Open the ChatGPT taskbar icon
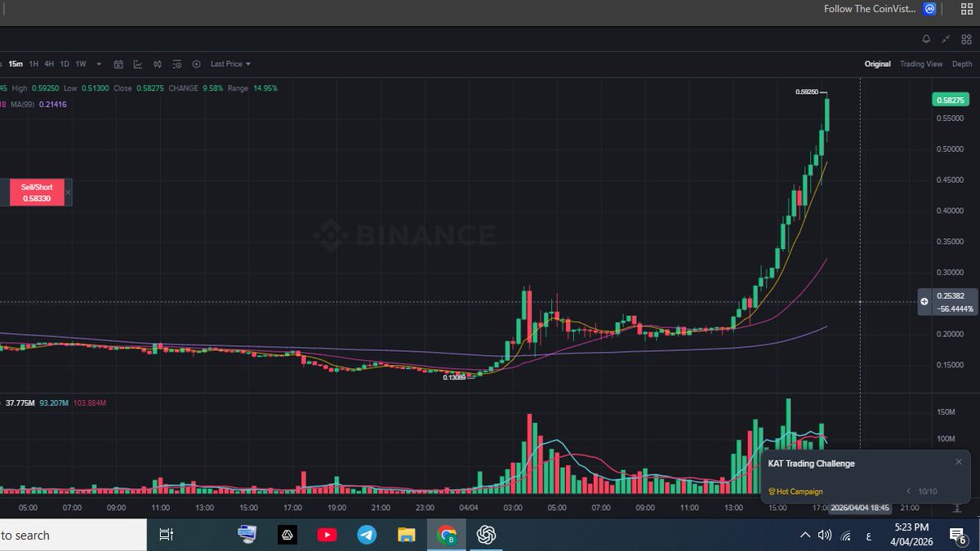The width and height of the screenshot is (980, 551). [x=488, y=535]
